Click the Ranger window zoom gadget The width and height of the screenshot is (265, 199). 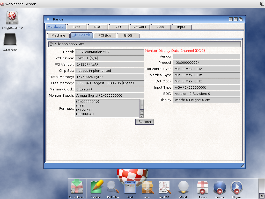click(235, 19)
